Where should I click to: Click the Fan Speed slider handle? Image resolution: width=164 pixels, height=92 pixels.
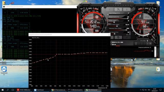(x=115, y=34)
